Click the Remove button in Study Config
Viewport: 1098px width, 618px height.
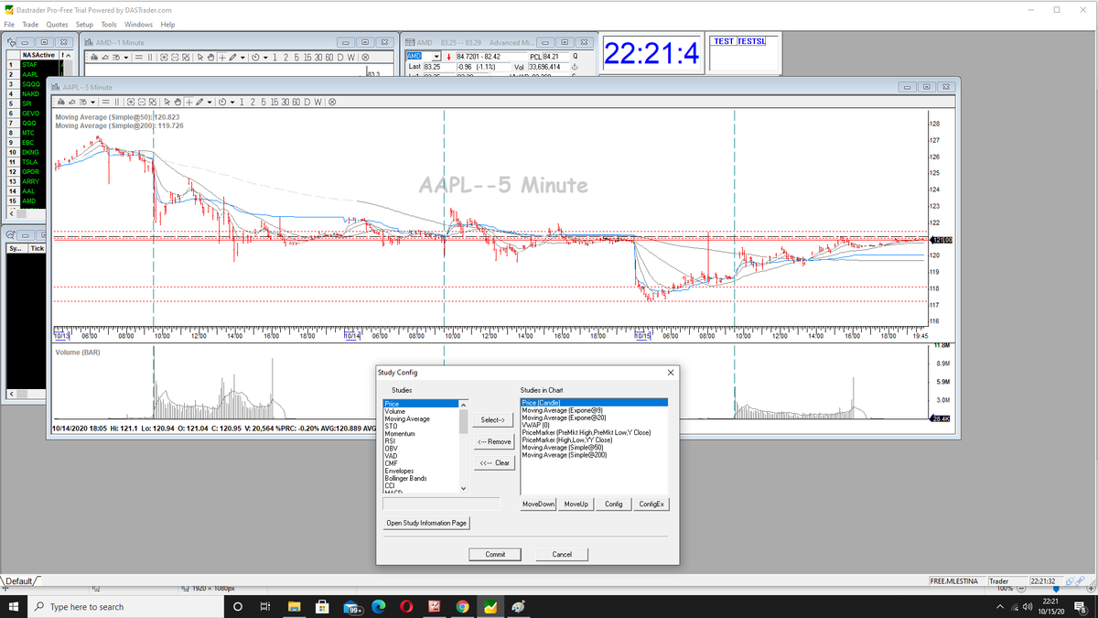[x=494, y=441]
